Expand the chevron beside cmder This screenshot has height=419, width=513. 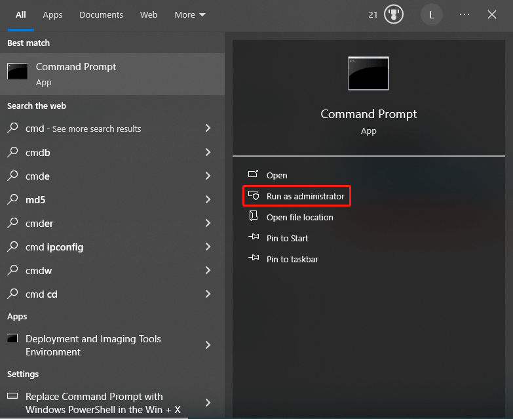208,223
